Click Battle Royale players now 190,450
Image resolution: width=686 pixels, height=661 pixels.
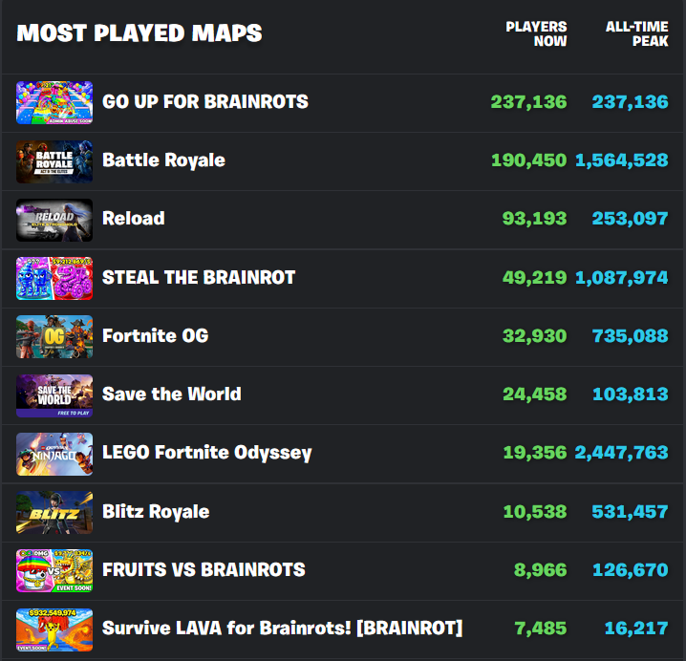529,160
